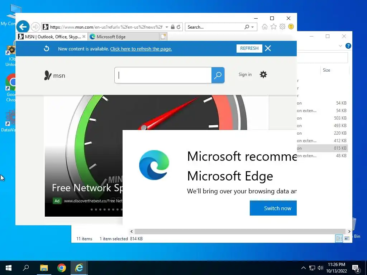Viewport: 367px width, 275px height.
Task: Click the Internet Explorer back arrow button
Action: [23, 27]
